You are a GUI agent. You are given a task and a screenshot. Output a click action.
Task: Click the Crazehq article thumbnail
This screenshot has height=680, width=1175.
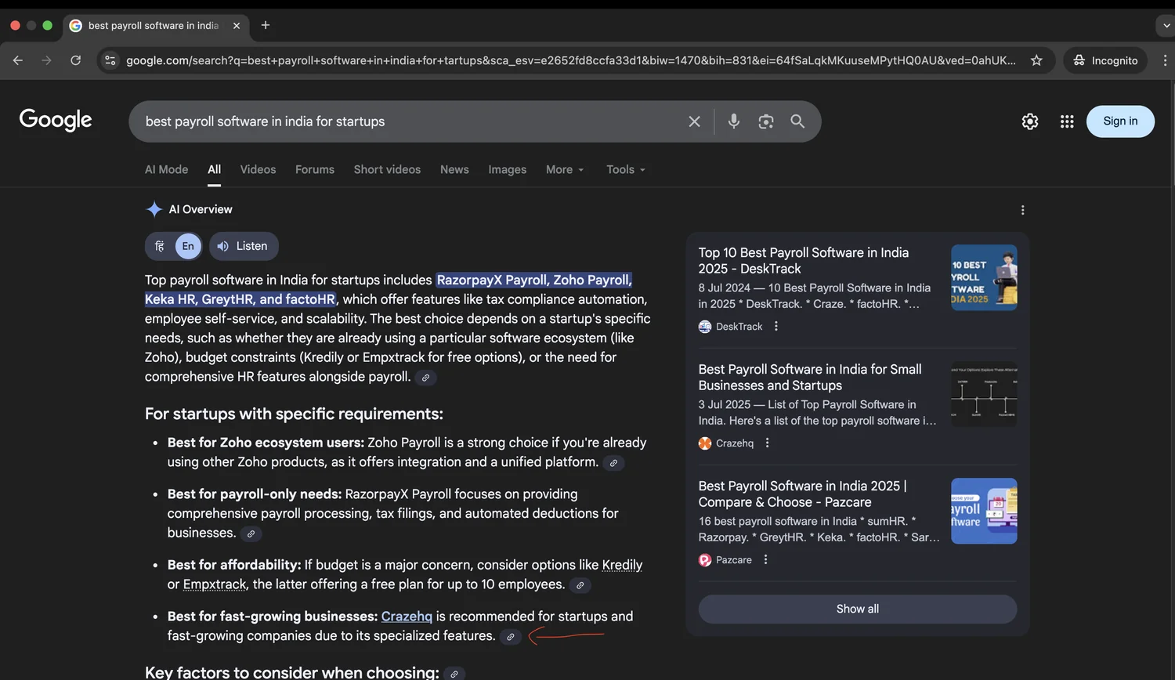click(984, 394)
